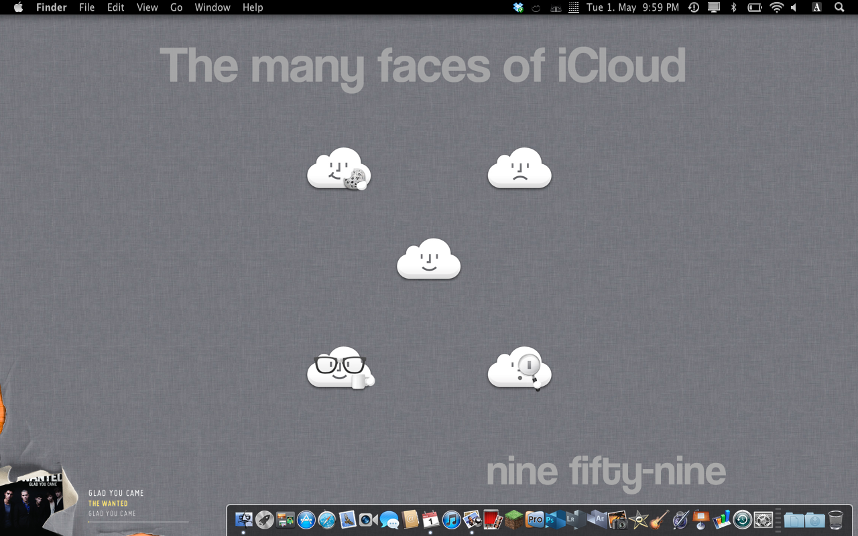Open Adobe Lightroom Lr icon
858x536 pixels.
coord(576,519)
